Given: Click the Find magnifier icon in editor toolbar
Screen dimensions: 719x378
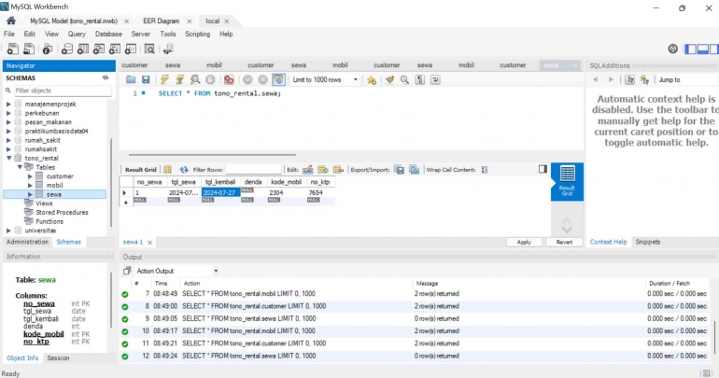Looking at the screenshot, I should pyautogui.click(x=404, y=80).
